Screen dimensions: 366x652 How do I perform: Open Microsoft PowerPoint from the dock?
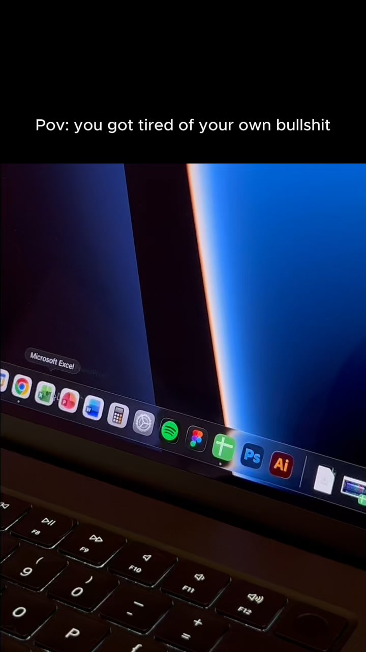[69, 401]
